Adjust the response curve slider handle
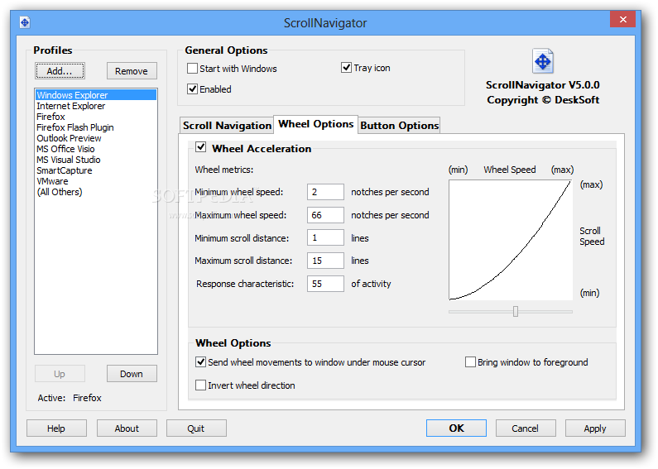 (x=516, y=311)
